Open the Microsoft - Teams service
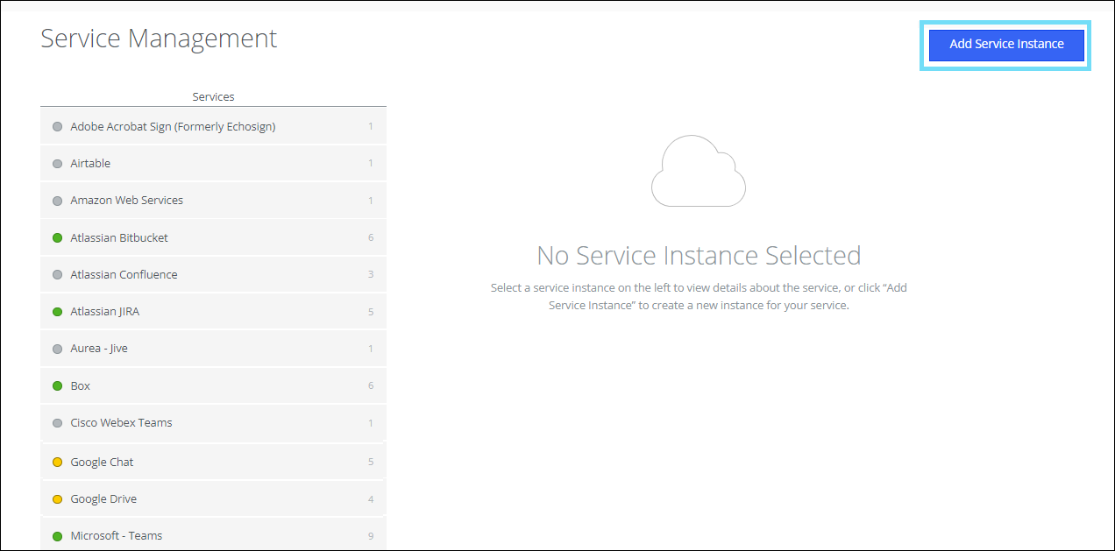Image resolution: width=1115 pixels, height=551 pixels. (116, 536)
